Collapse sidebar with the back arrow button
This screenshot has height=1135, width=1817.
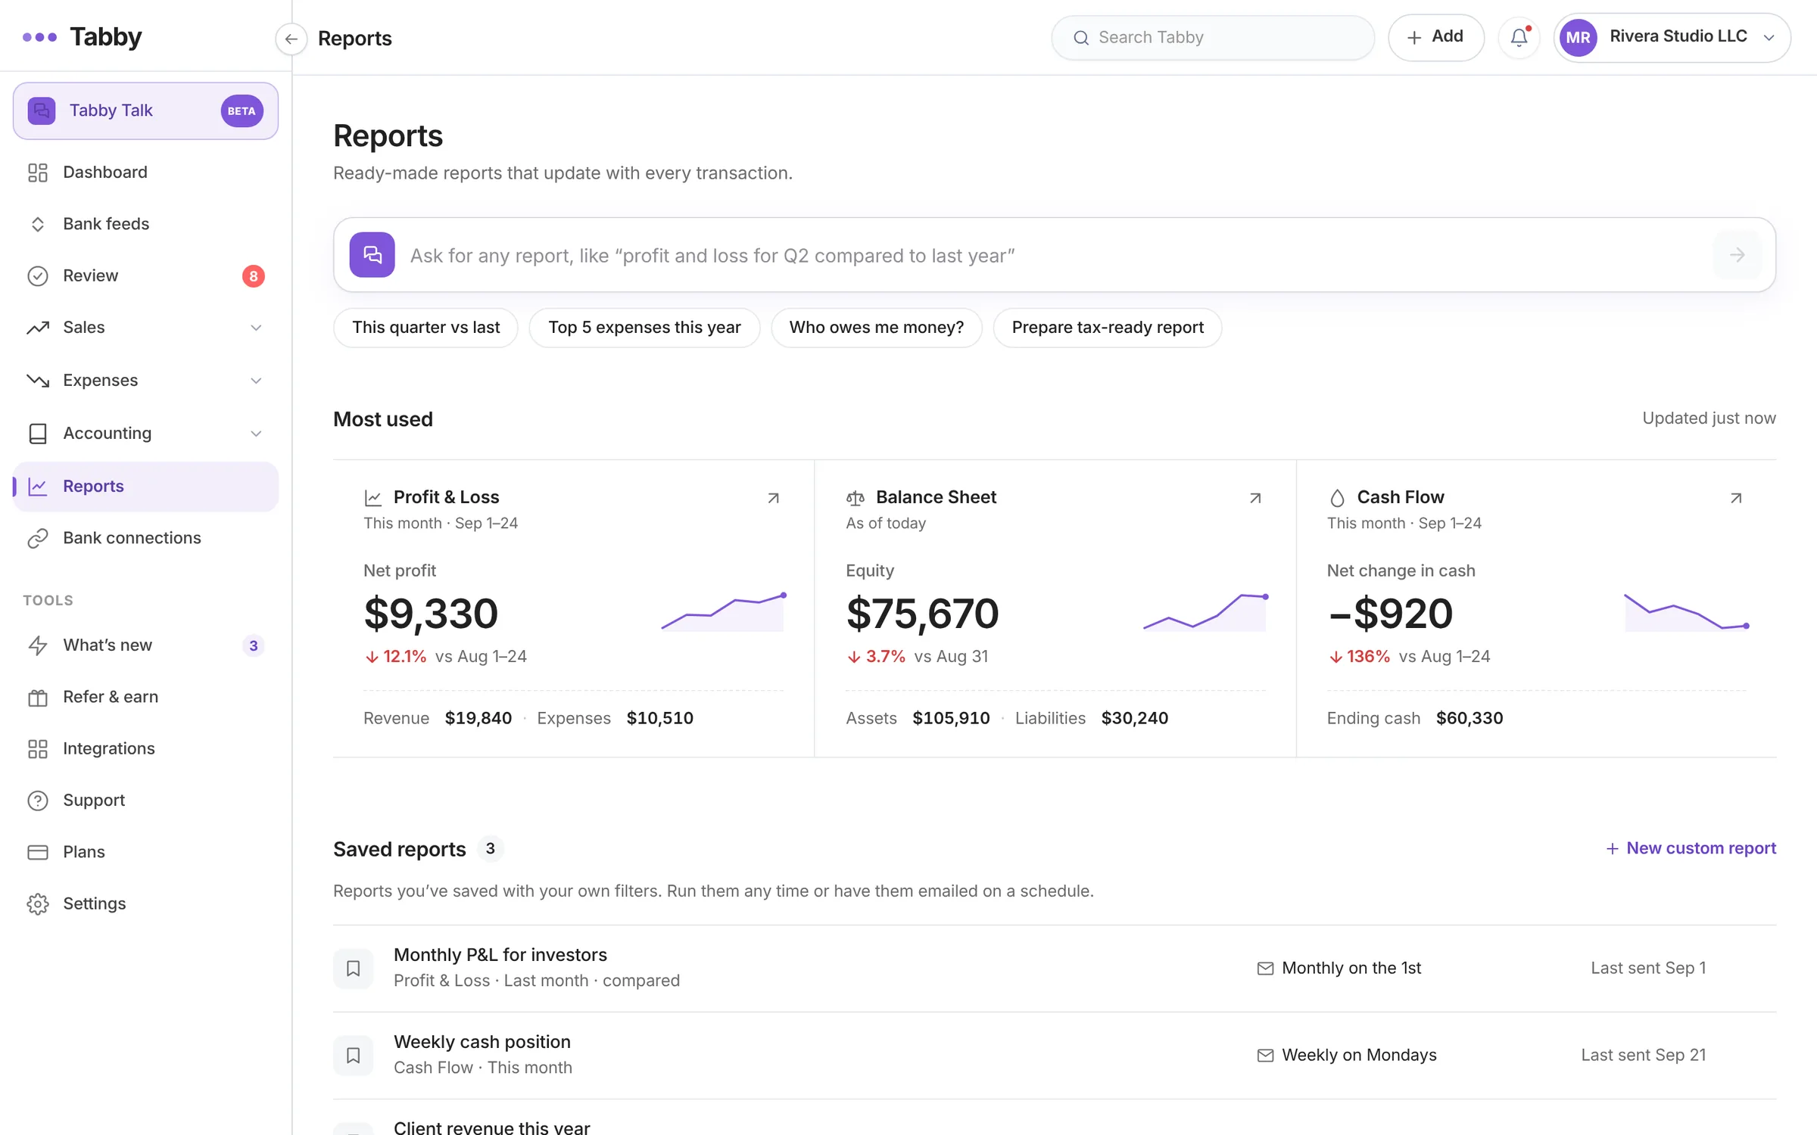coord(291,39)
